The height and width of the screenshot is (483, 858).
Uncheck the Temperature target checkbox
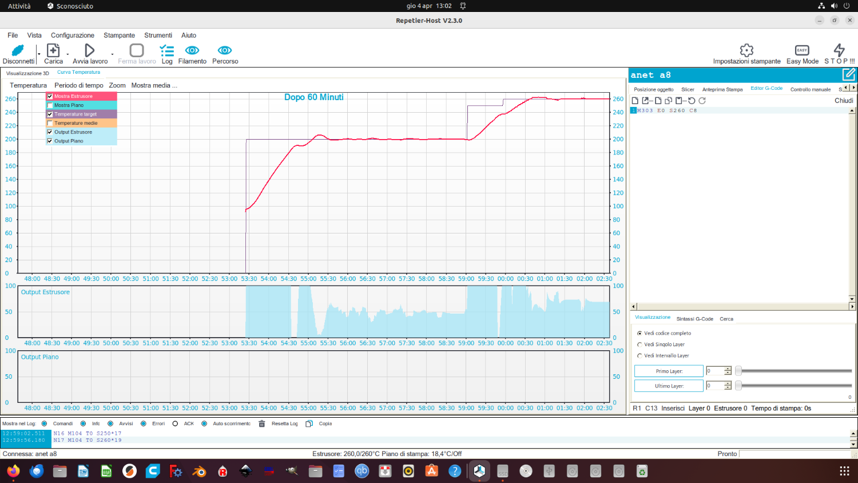(50, 114)
